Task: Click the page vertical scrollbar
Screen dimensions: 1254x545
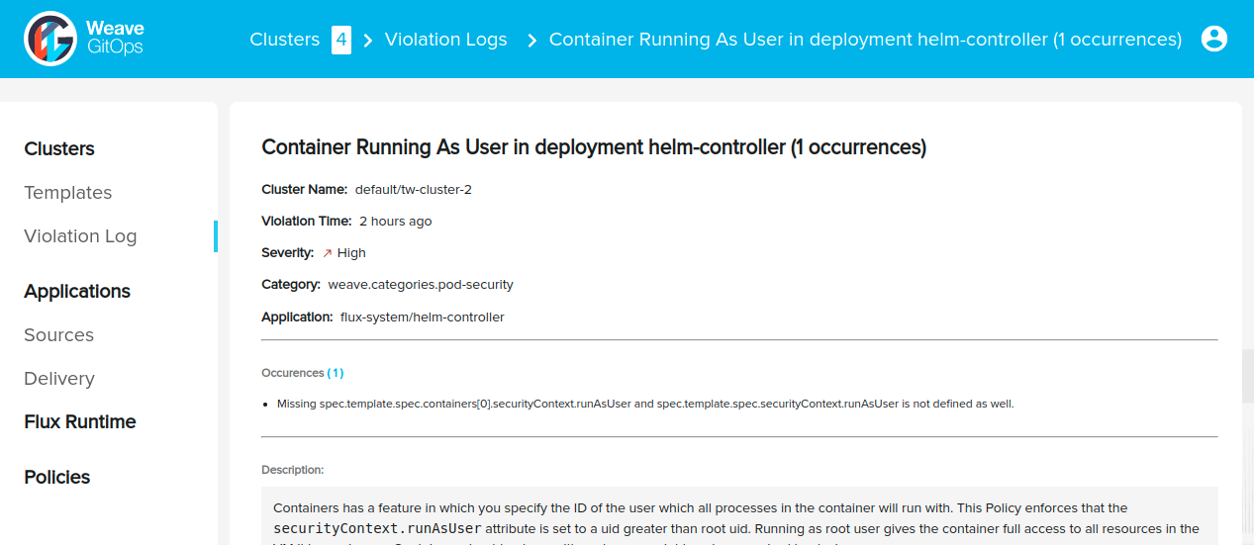Action: click(1248, 374)
